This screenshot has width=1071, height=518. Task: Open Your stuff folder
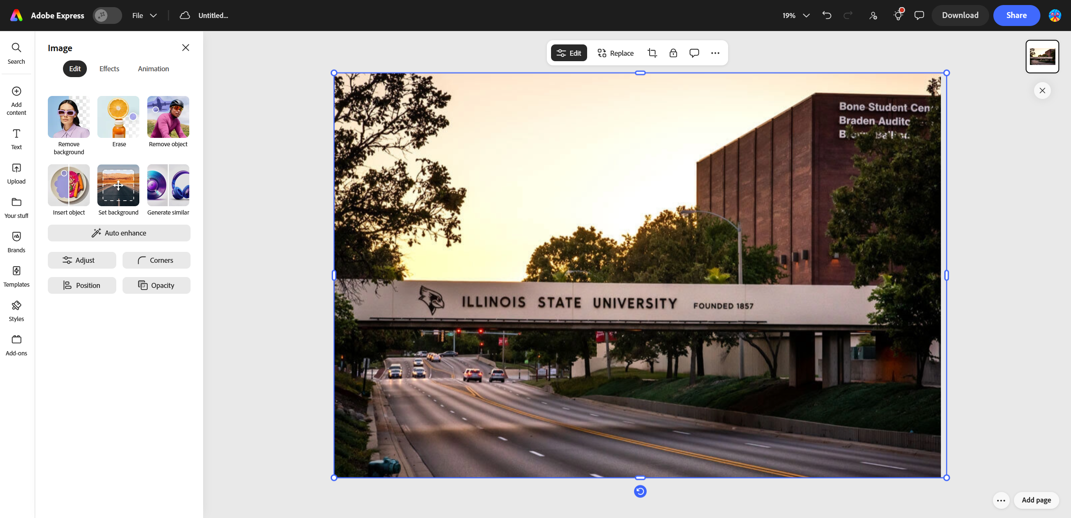click(16, 208)
